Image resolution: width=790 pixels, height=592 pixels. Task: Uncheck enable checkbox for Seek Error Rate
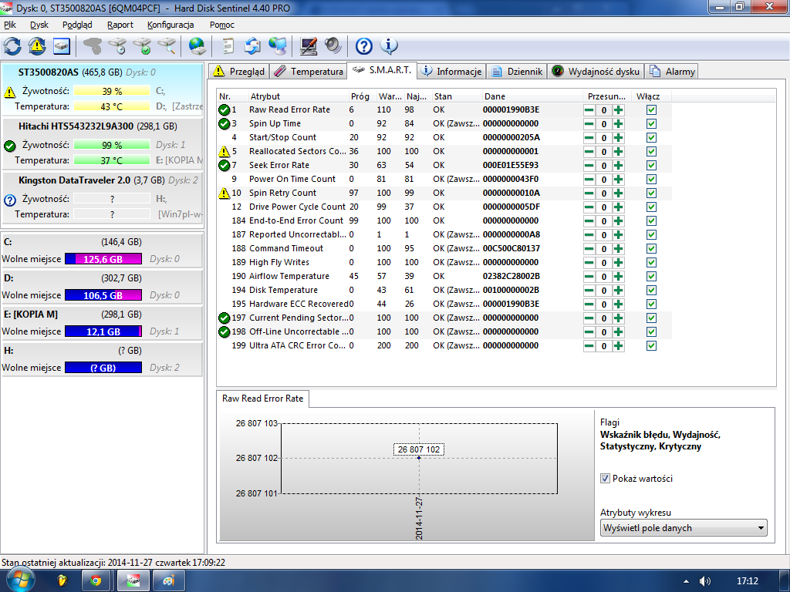pyautogui.click(x=651, y=166)
